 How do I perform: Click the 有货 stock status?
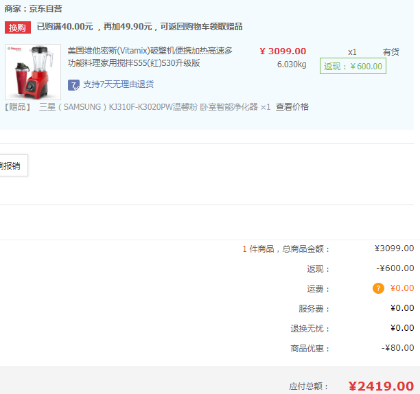390,52
